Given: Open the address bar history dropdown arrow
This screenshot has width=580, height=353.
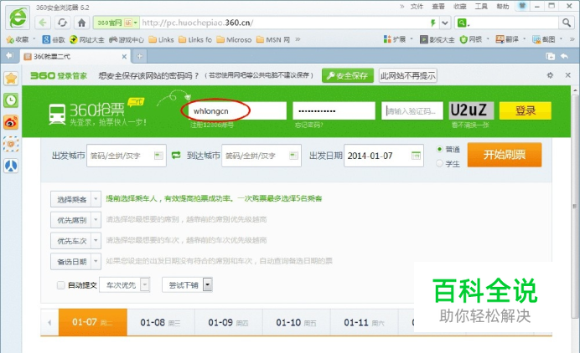Looking at the screenshot, I should click(445, 23).
